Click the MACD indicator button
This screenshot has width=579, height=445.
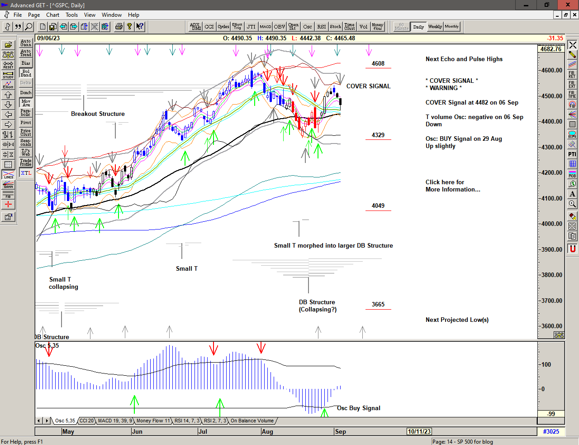tap(266, 27)
